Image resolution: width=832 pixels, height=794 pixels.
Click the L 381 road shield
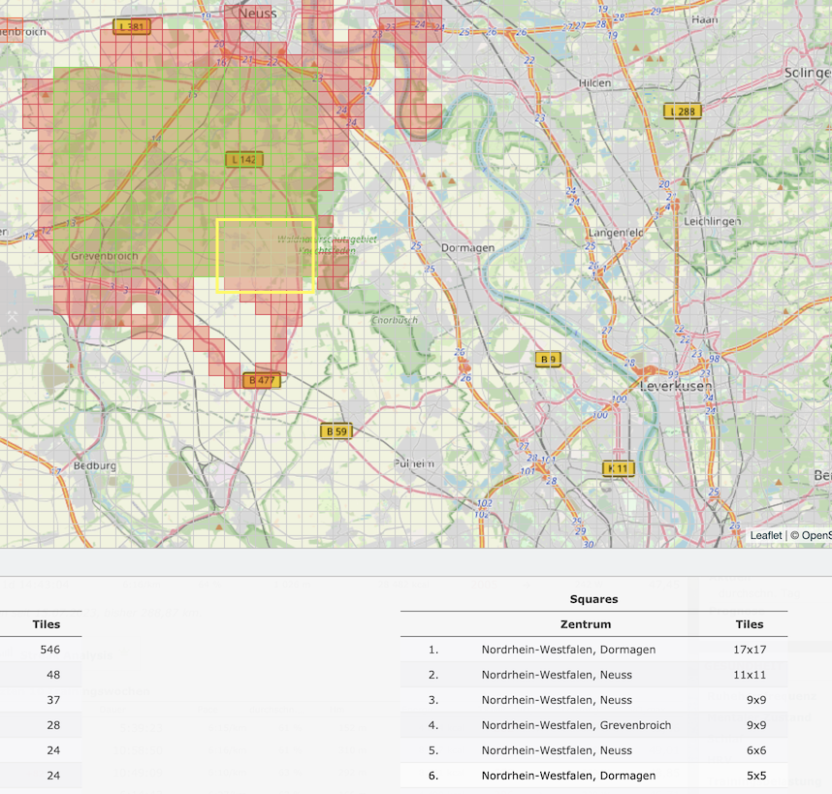pyautogui.click(x=132, y=27)
